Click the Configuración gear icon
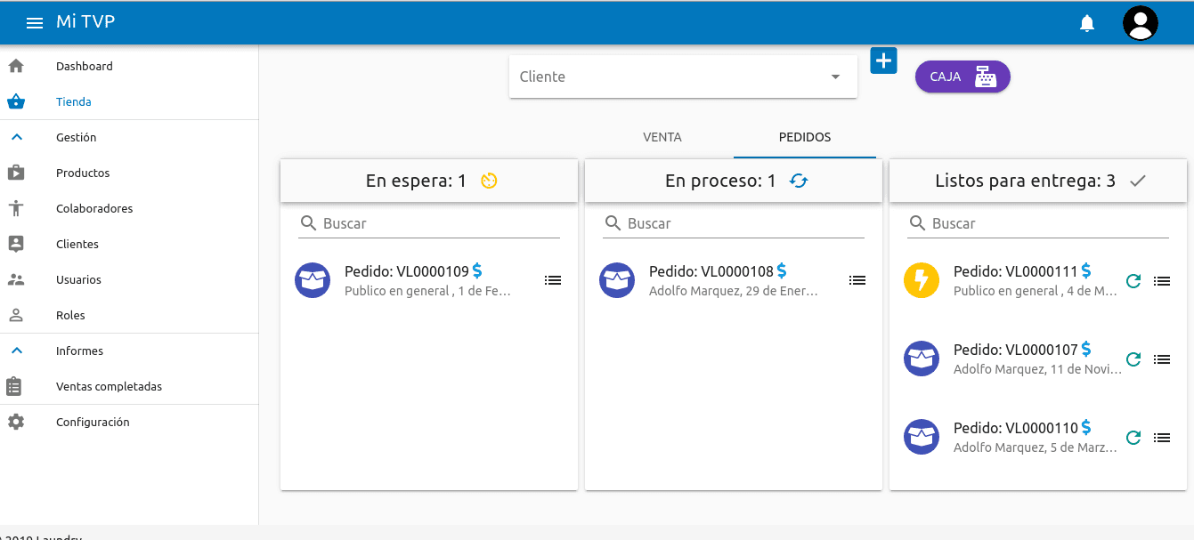 click(x=16, y=422)
